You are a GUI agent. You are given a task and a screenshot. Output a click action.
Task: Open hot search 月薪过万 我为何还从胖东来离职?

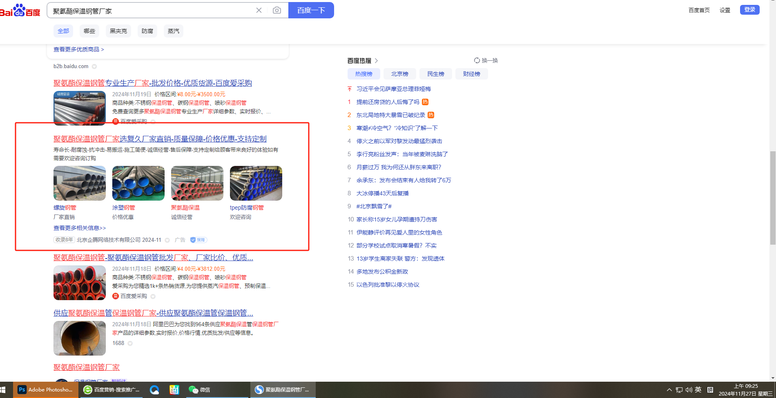point(399,167)
